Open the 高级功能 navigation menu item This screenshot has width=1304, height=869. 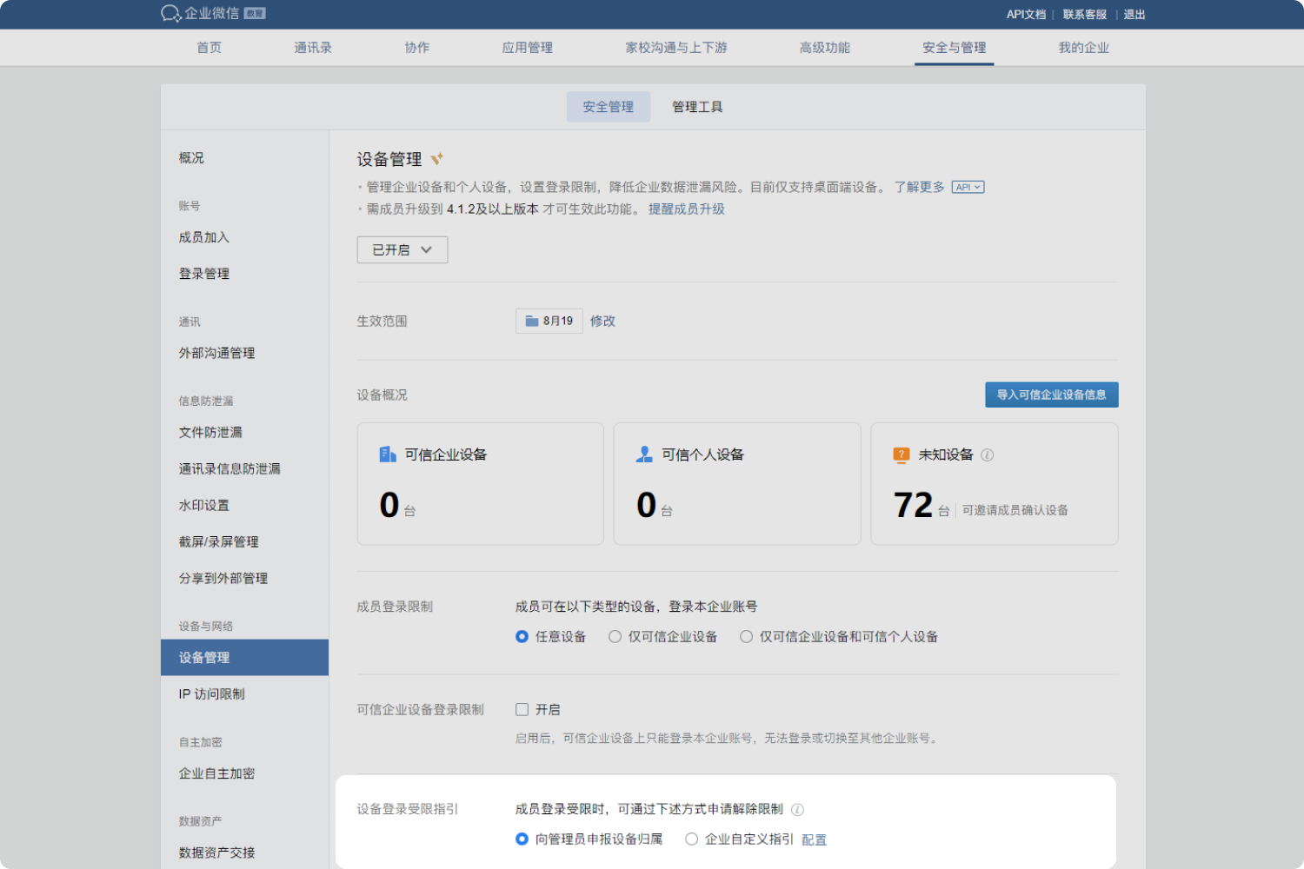tap(823, 48)
